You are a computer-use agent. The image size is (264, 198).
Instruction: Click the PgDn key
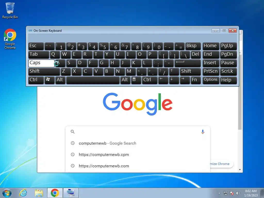228,55
